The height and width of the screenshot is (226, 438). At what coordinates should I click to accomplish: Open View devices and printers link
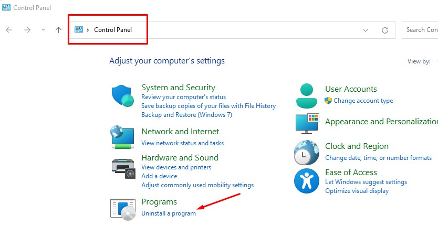(176, 167)
